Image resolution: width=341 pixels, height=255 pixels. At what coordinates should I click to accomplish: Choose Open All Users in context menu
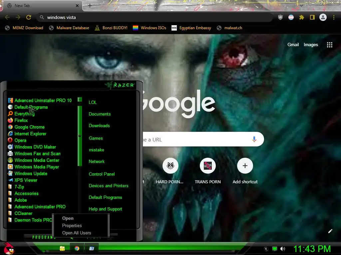pyautogui.click(x=77, y=233)
